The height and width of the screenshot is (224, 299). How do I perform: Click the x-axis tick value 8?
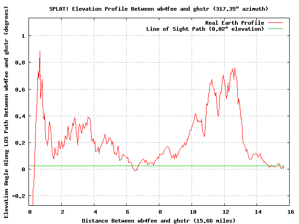160,212
